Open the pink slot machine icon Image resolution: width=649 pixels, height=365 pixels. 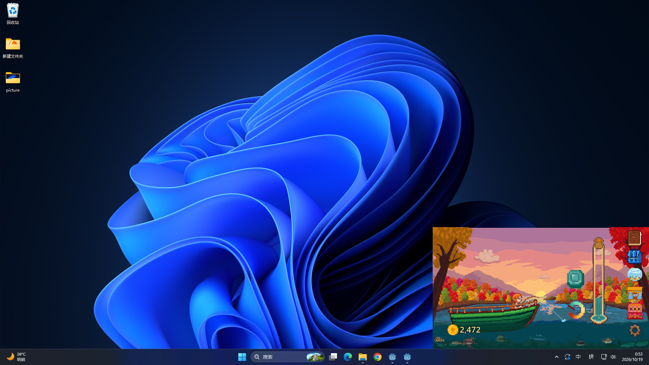click(x=635, y=311)
